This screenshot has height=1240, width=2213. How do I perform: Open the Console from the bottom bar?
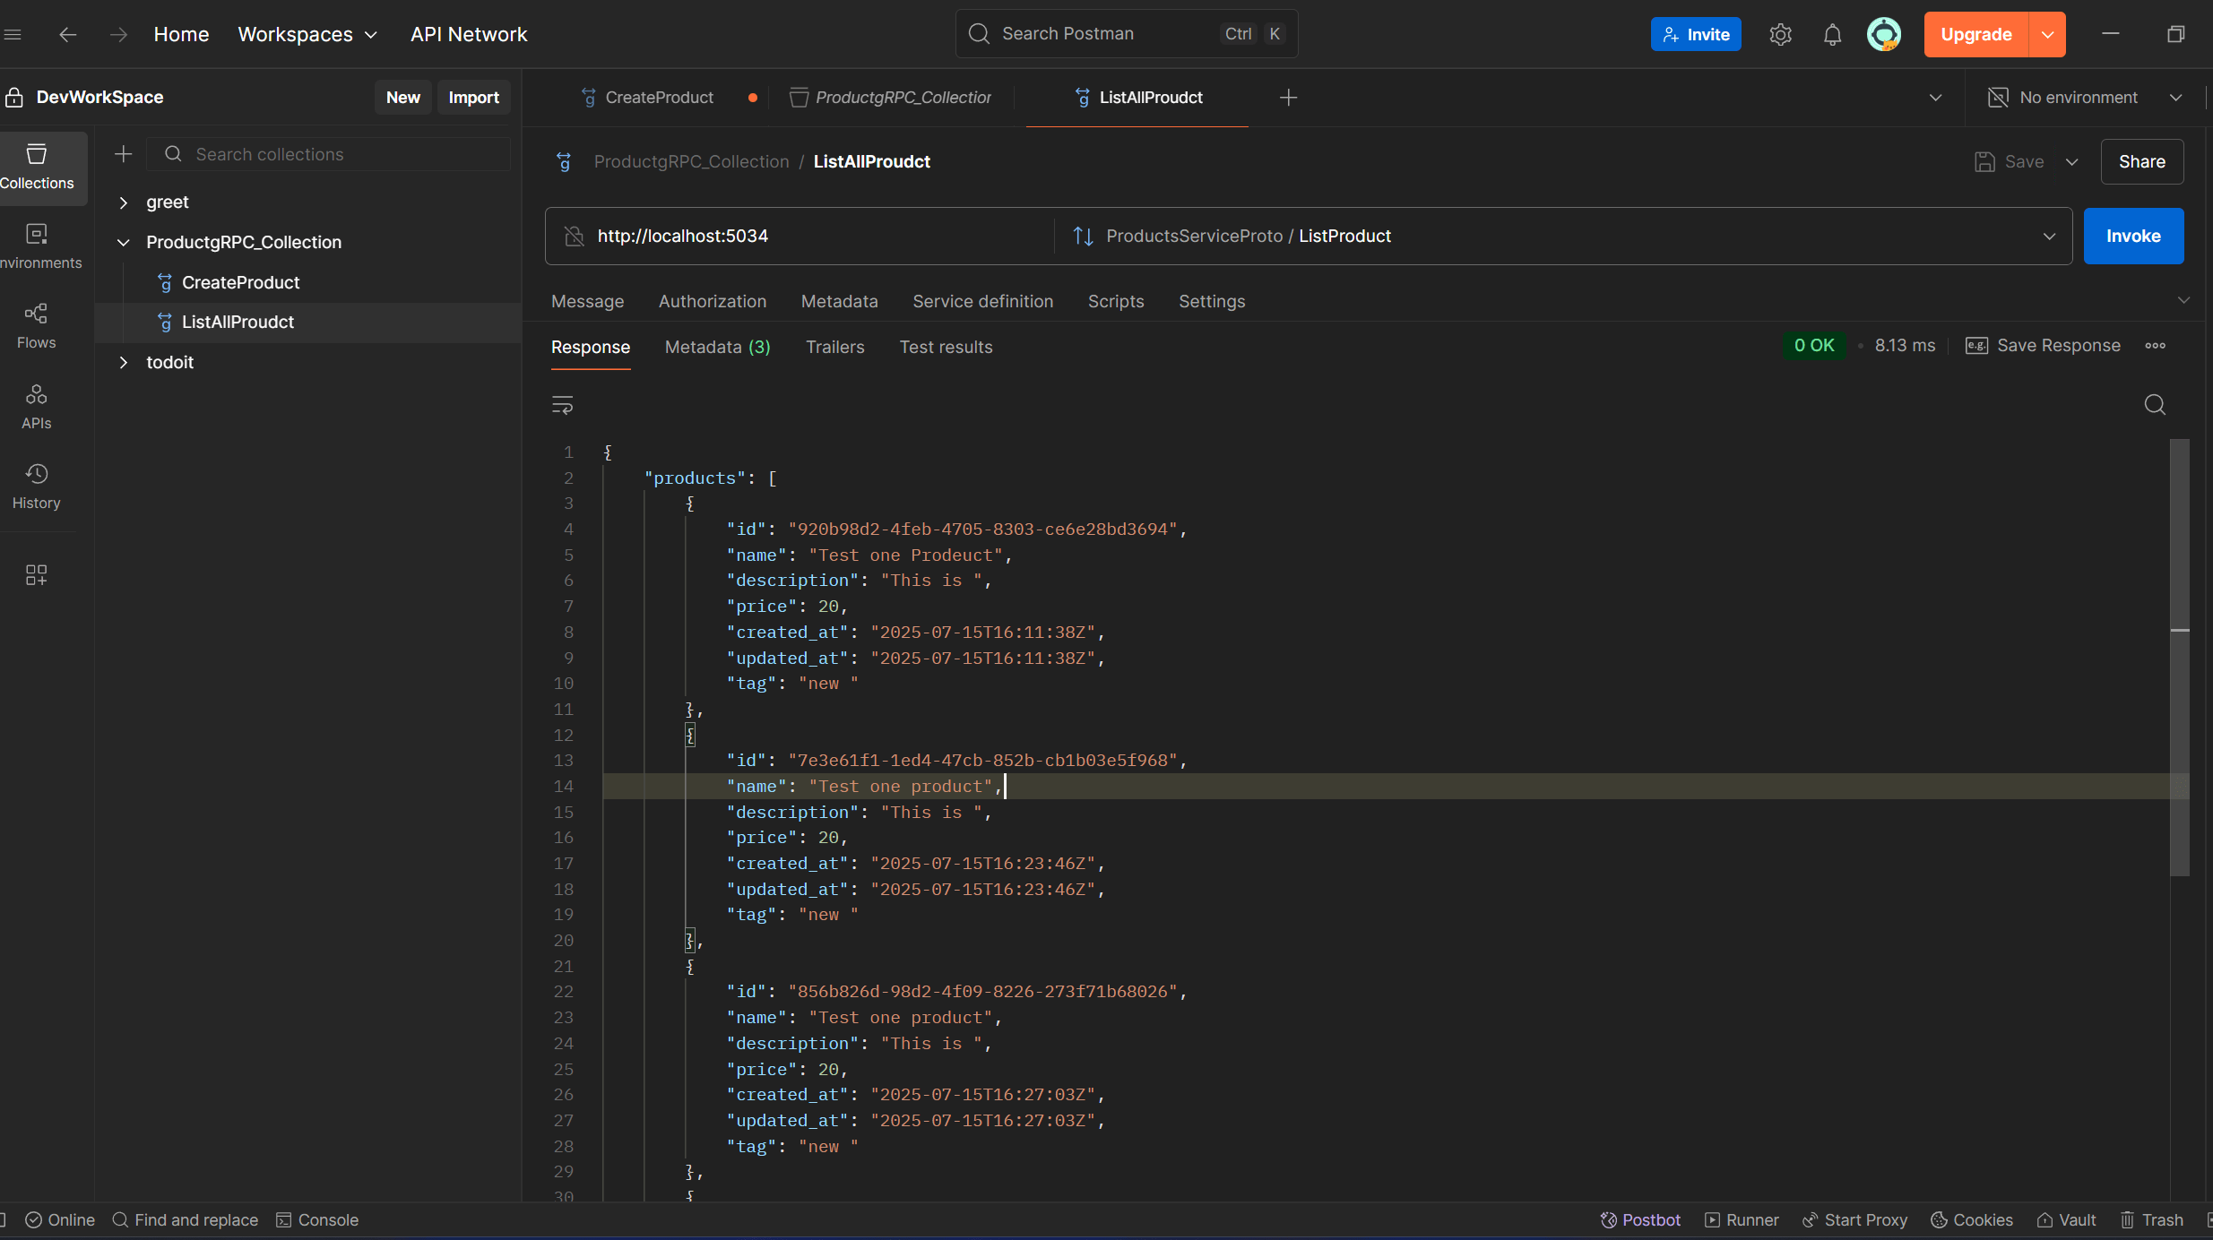[317, 1219]
